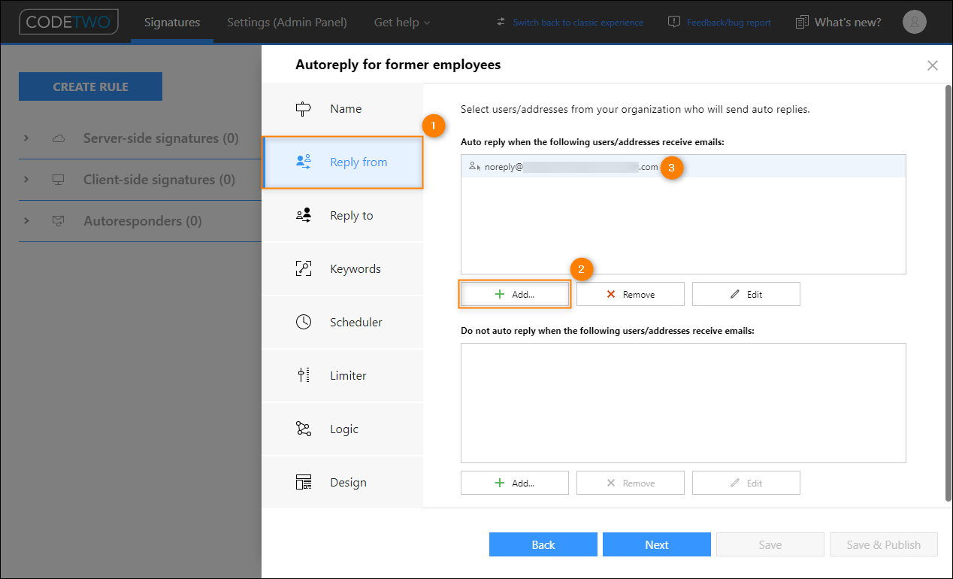Open What's new? panel
This screenshot has width=953, height=579.
tap(848, 23)
